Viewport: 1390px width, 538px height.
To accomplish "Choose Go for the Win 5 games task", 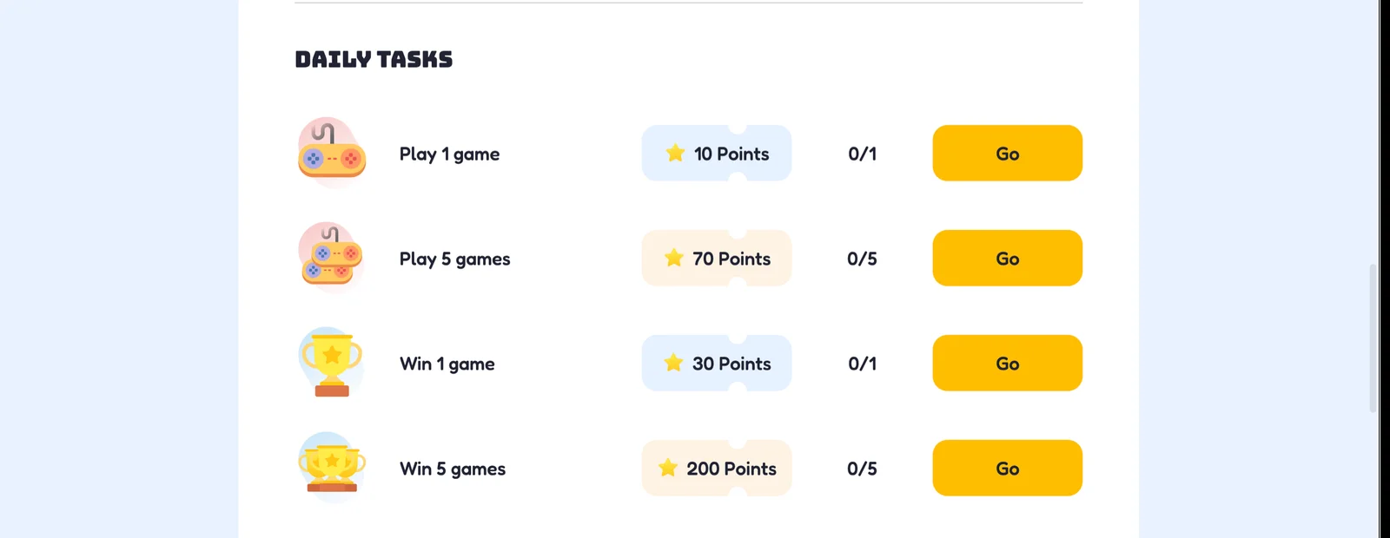I will (x=1008, y=468).
